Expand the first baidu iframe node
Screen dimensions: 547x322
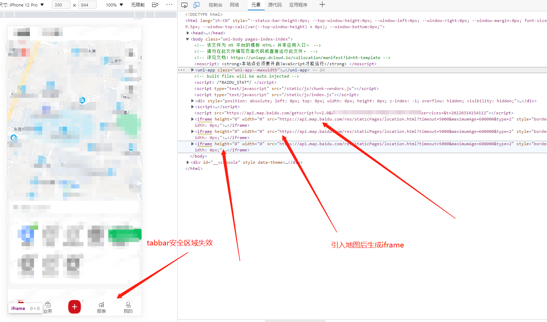192,119
